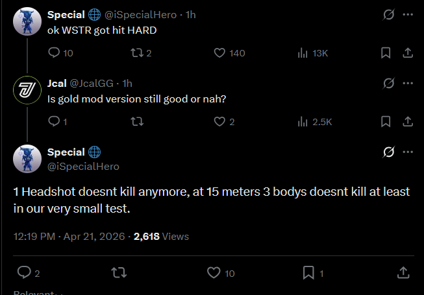Repost the WSTR got hit HARD tweet
Image resolution: width=424 pixels, height=295 pixels.
136,53
